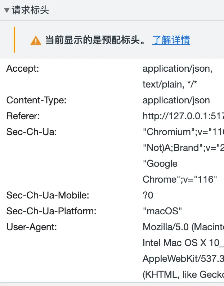Viewport: 224px width, 286px height.
Task: Collapse the 请求标头 disclosure triangle
Action: pos(7,10)
